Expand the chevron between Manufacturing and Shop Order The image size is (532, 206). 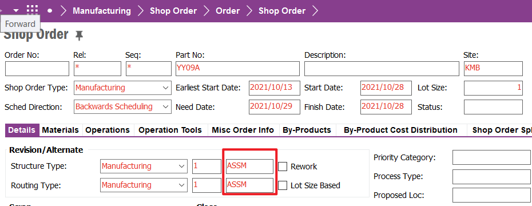141,11
